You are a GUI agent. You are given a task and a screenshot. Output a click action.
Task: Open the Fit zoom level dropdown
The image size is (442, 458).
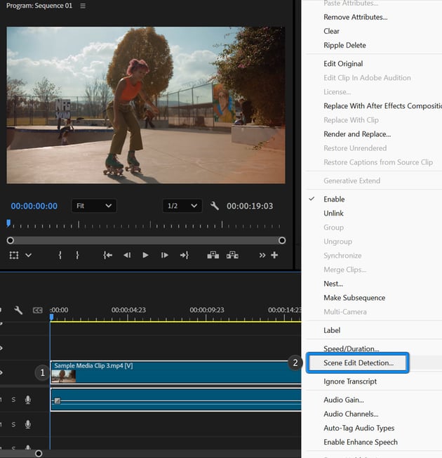94,206
